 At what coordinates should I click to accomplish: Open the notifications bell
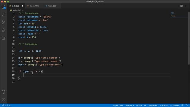187,105
